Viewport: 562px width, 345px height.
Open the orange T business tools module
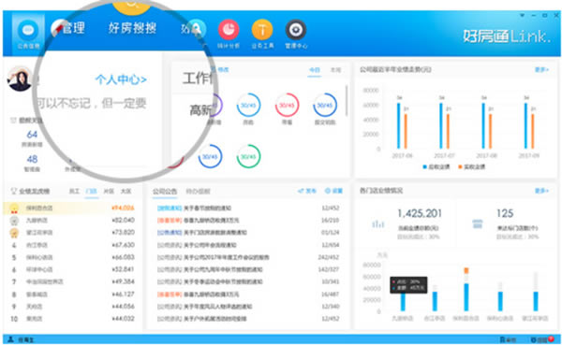pyautogui.click(x=262, y=30)
